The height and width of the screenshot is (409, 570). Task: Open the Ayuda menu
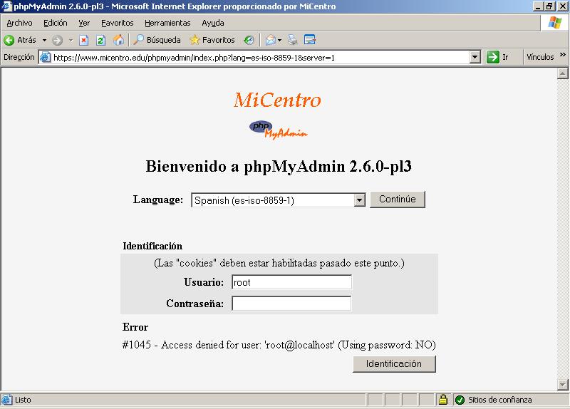point(213,23)
